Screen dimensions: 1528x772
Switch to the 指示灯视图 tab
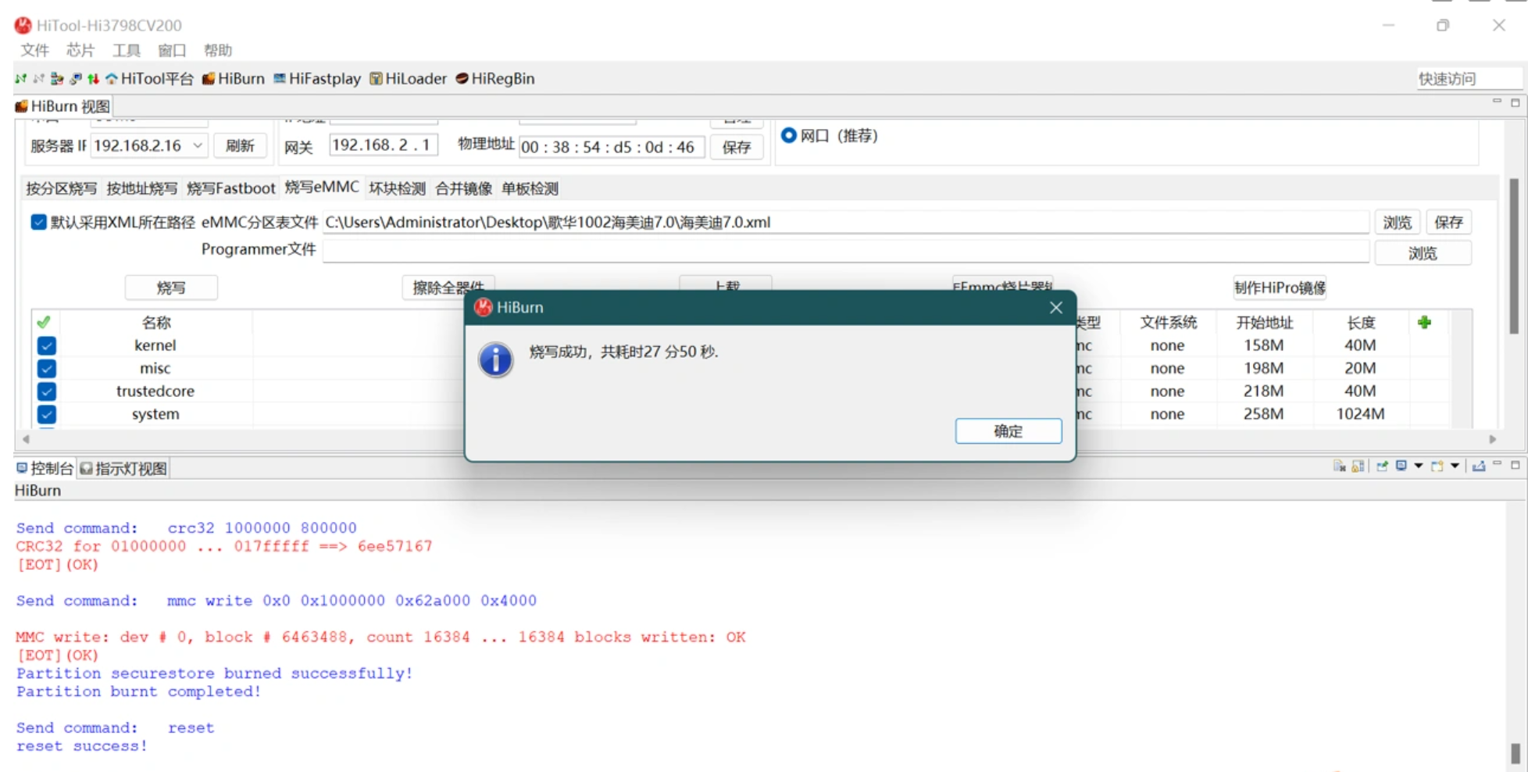click(124, 468)
